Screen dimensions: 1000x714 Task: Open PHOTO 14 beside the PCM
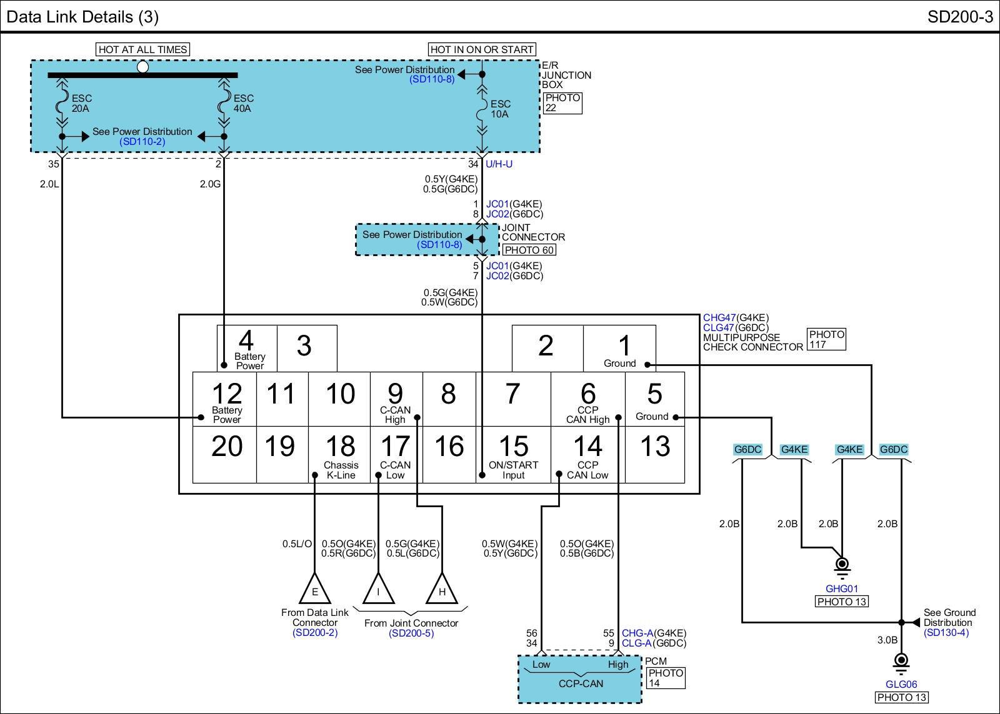(x=665, y=678)
